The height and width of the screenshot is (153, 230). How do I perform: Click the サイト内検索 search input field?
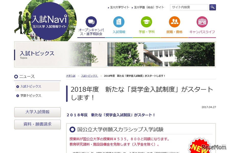click(189, 7)
